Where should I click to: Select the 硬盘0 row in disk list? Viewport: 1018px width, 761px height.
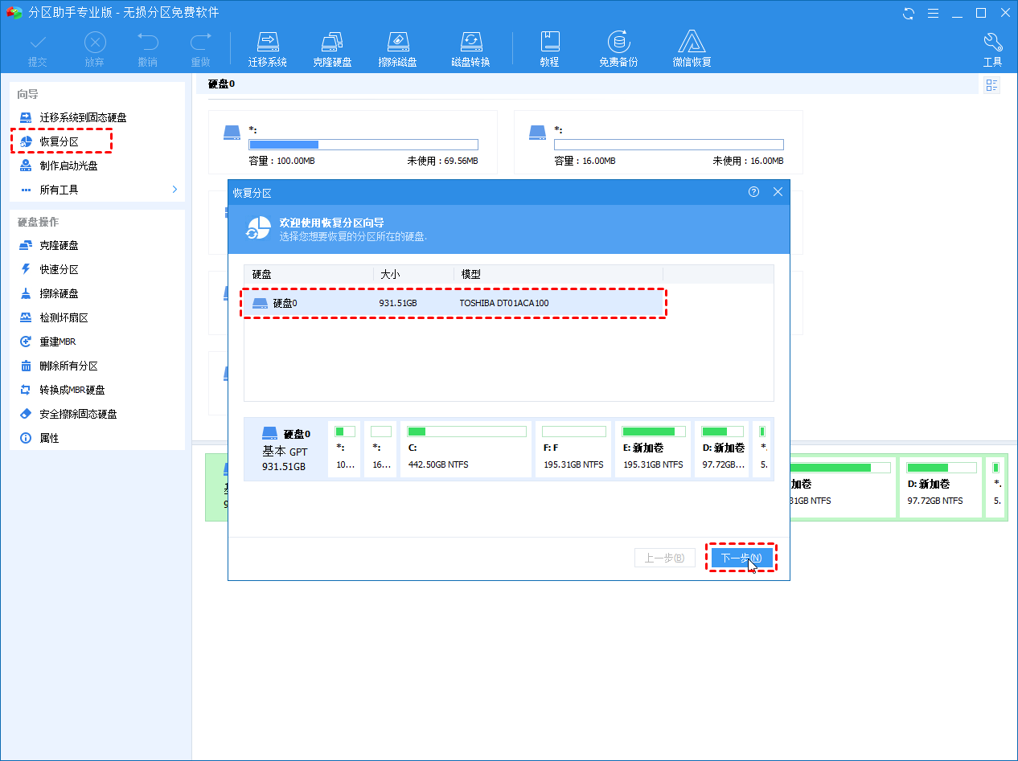point(454,303)
